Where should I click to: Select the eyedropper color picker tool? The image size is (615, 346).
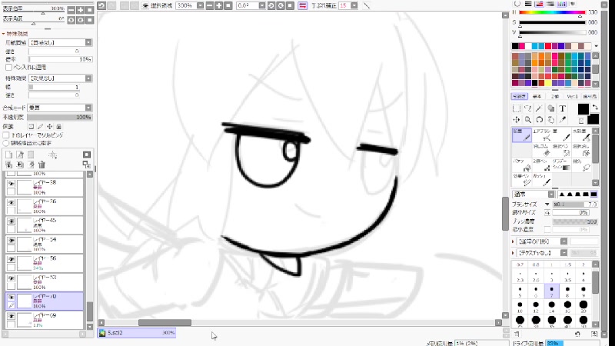point(563,120)
